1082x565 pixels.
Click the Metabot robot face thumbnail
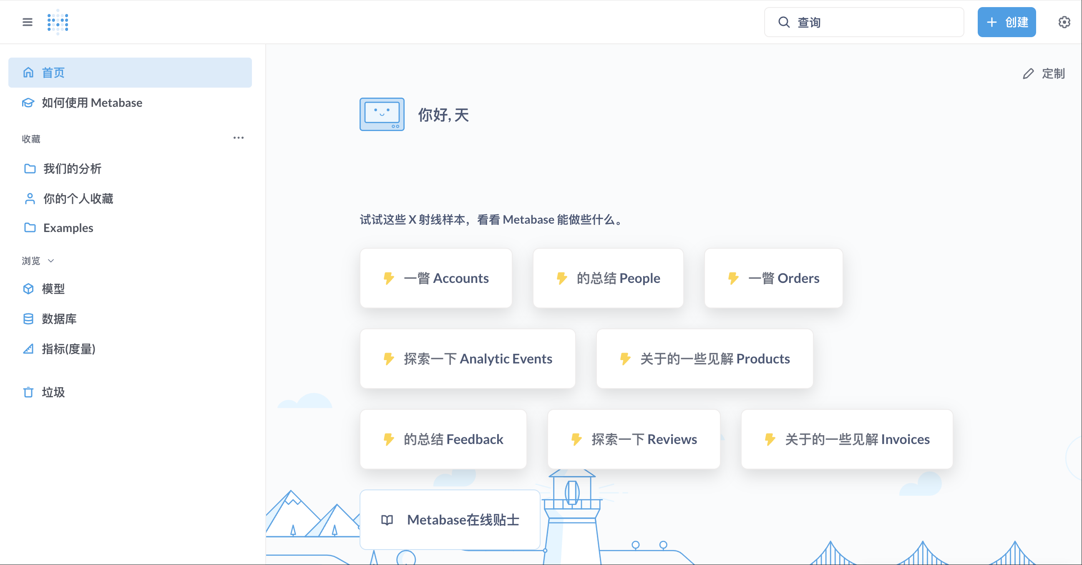pos(382,114)
